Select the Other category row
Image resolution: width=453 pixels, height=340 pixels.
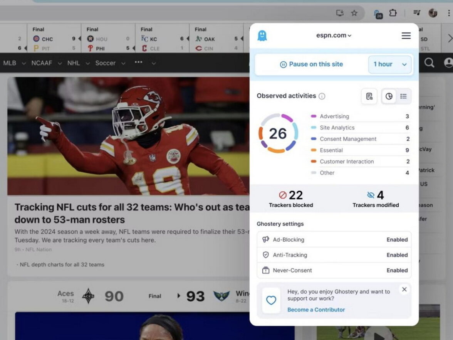360,173
